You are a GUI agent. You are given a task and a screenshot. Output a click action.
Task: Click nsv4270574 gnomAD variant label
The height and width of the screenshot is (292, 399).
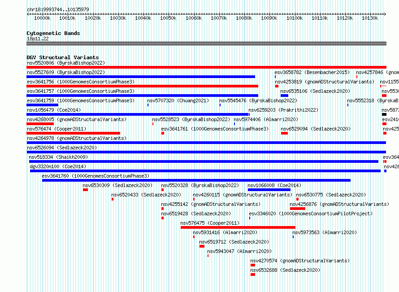[x=300, y=261]
